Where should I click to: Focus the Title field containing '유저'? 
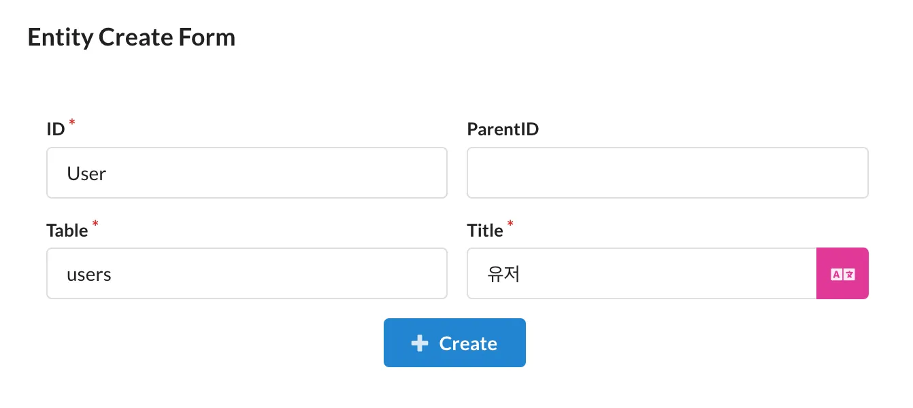pos(640,273)
